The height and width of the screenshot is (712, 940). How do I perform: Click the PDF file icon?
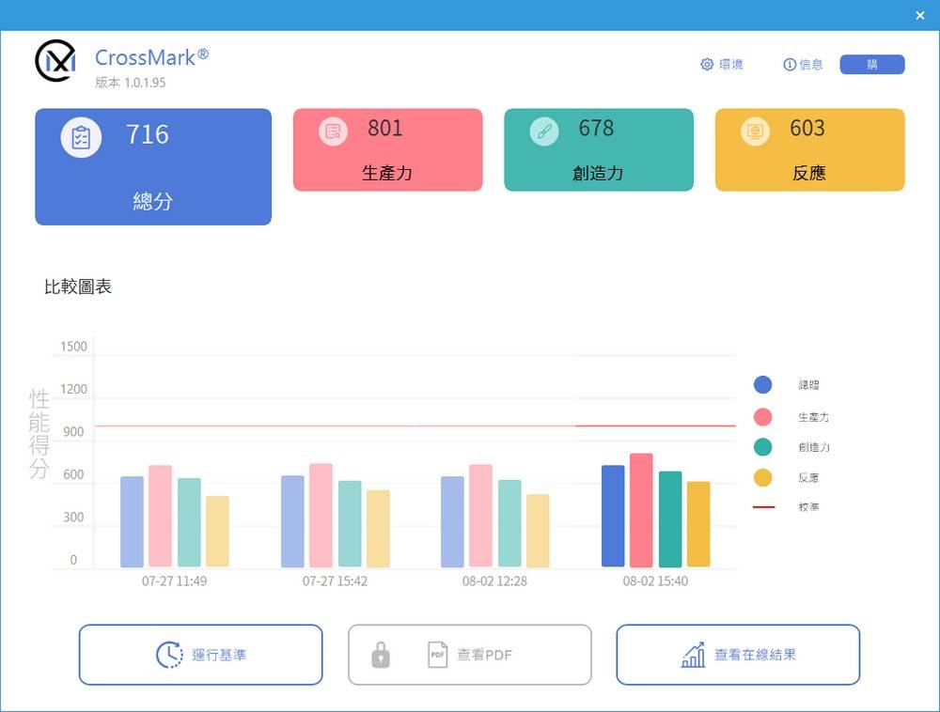(x=438, y=655)
